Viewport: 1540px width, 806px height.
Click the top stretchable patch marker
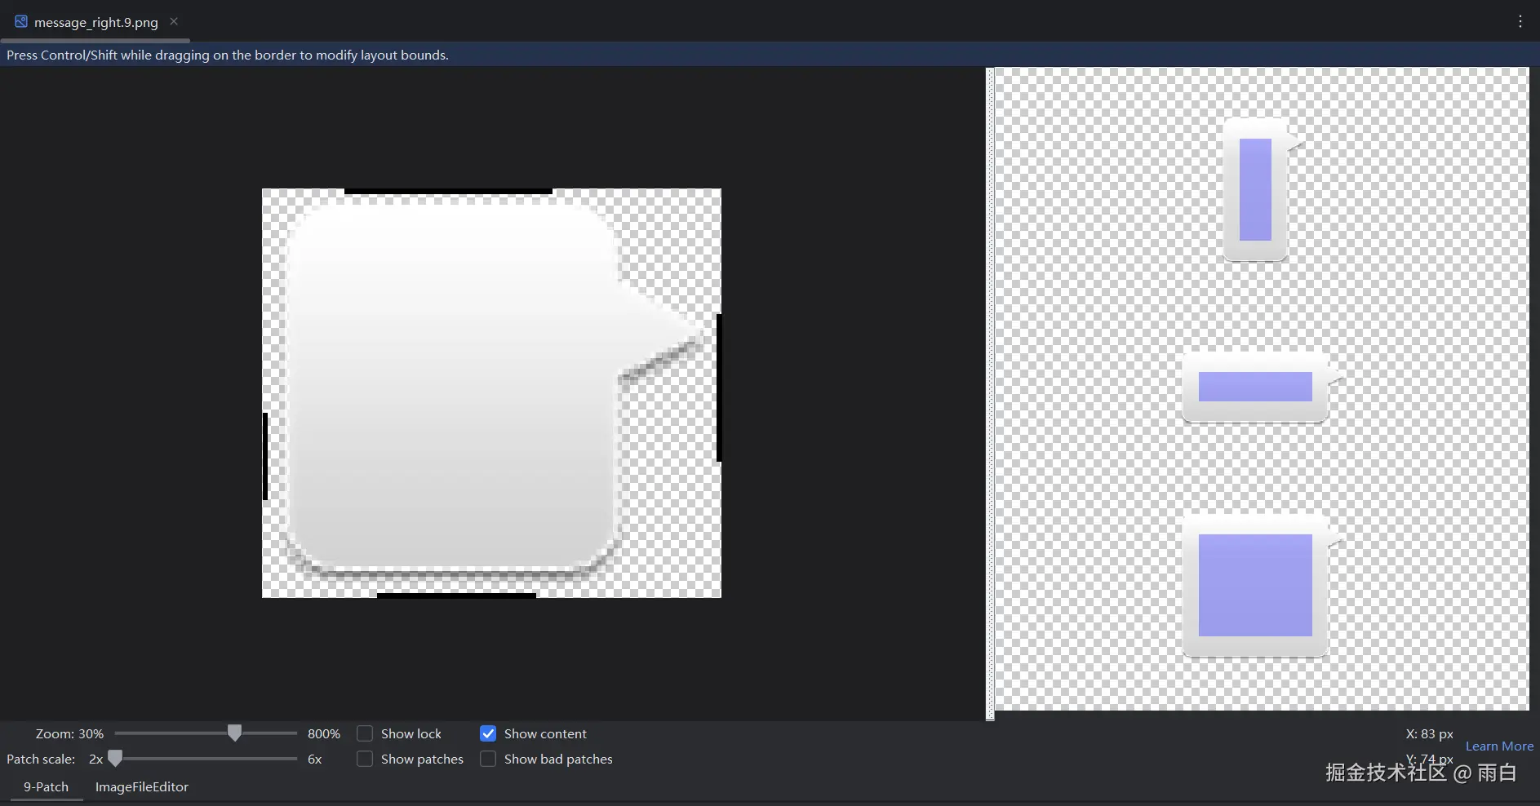447,190
